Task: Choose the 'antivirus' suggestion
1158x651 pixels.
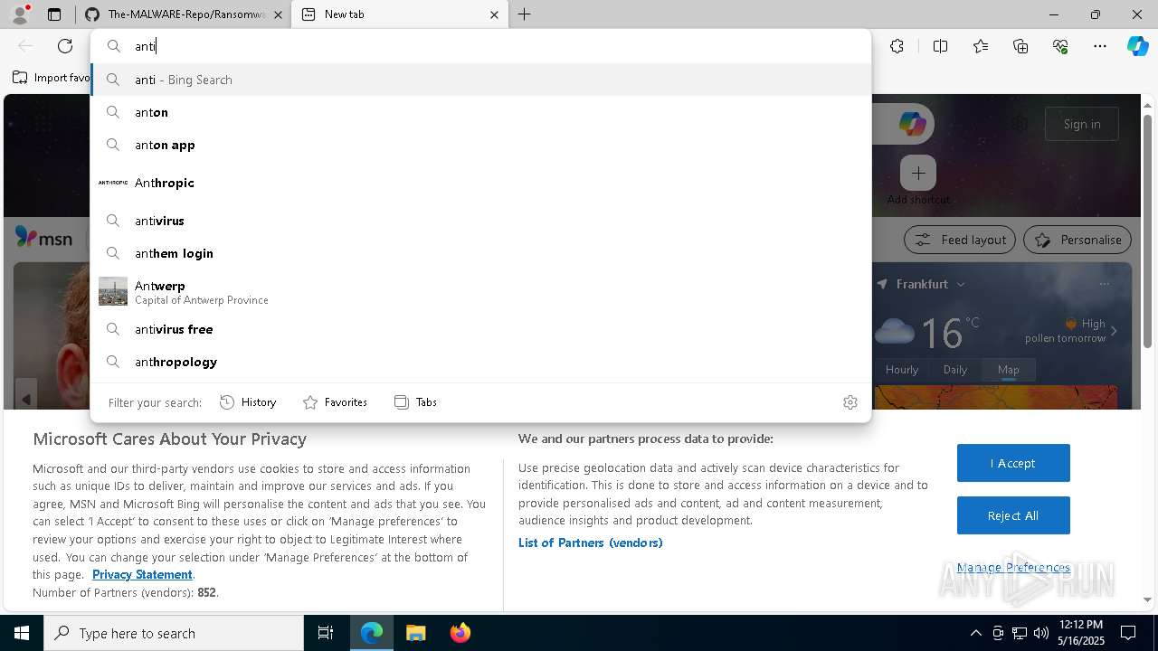Action: (480, 221)
